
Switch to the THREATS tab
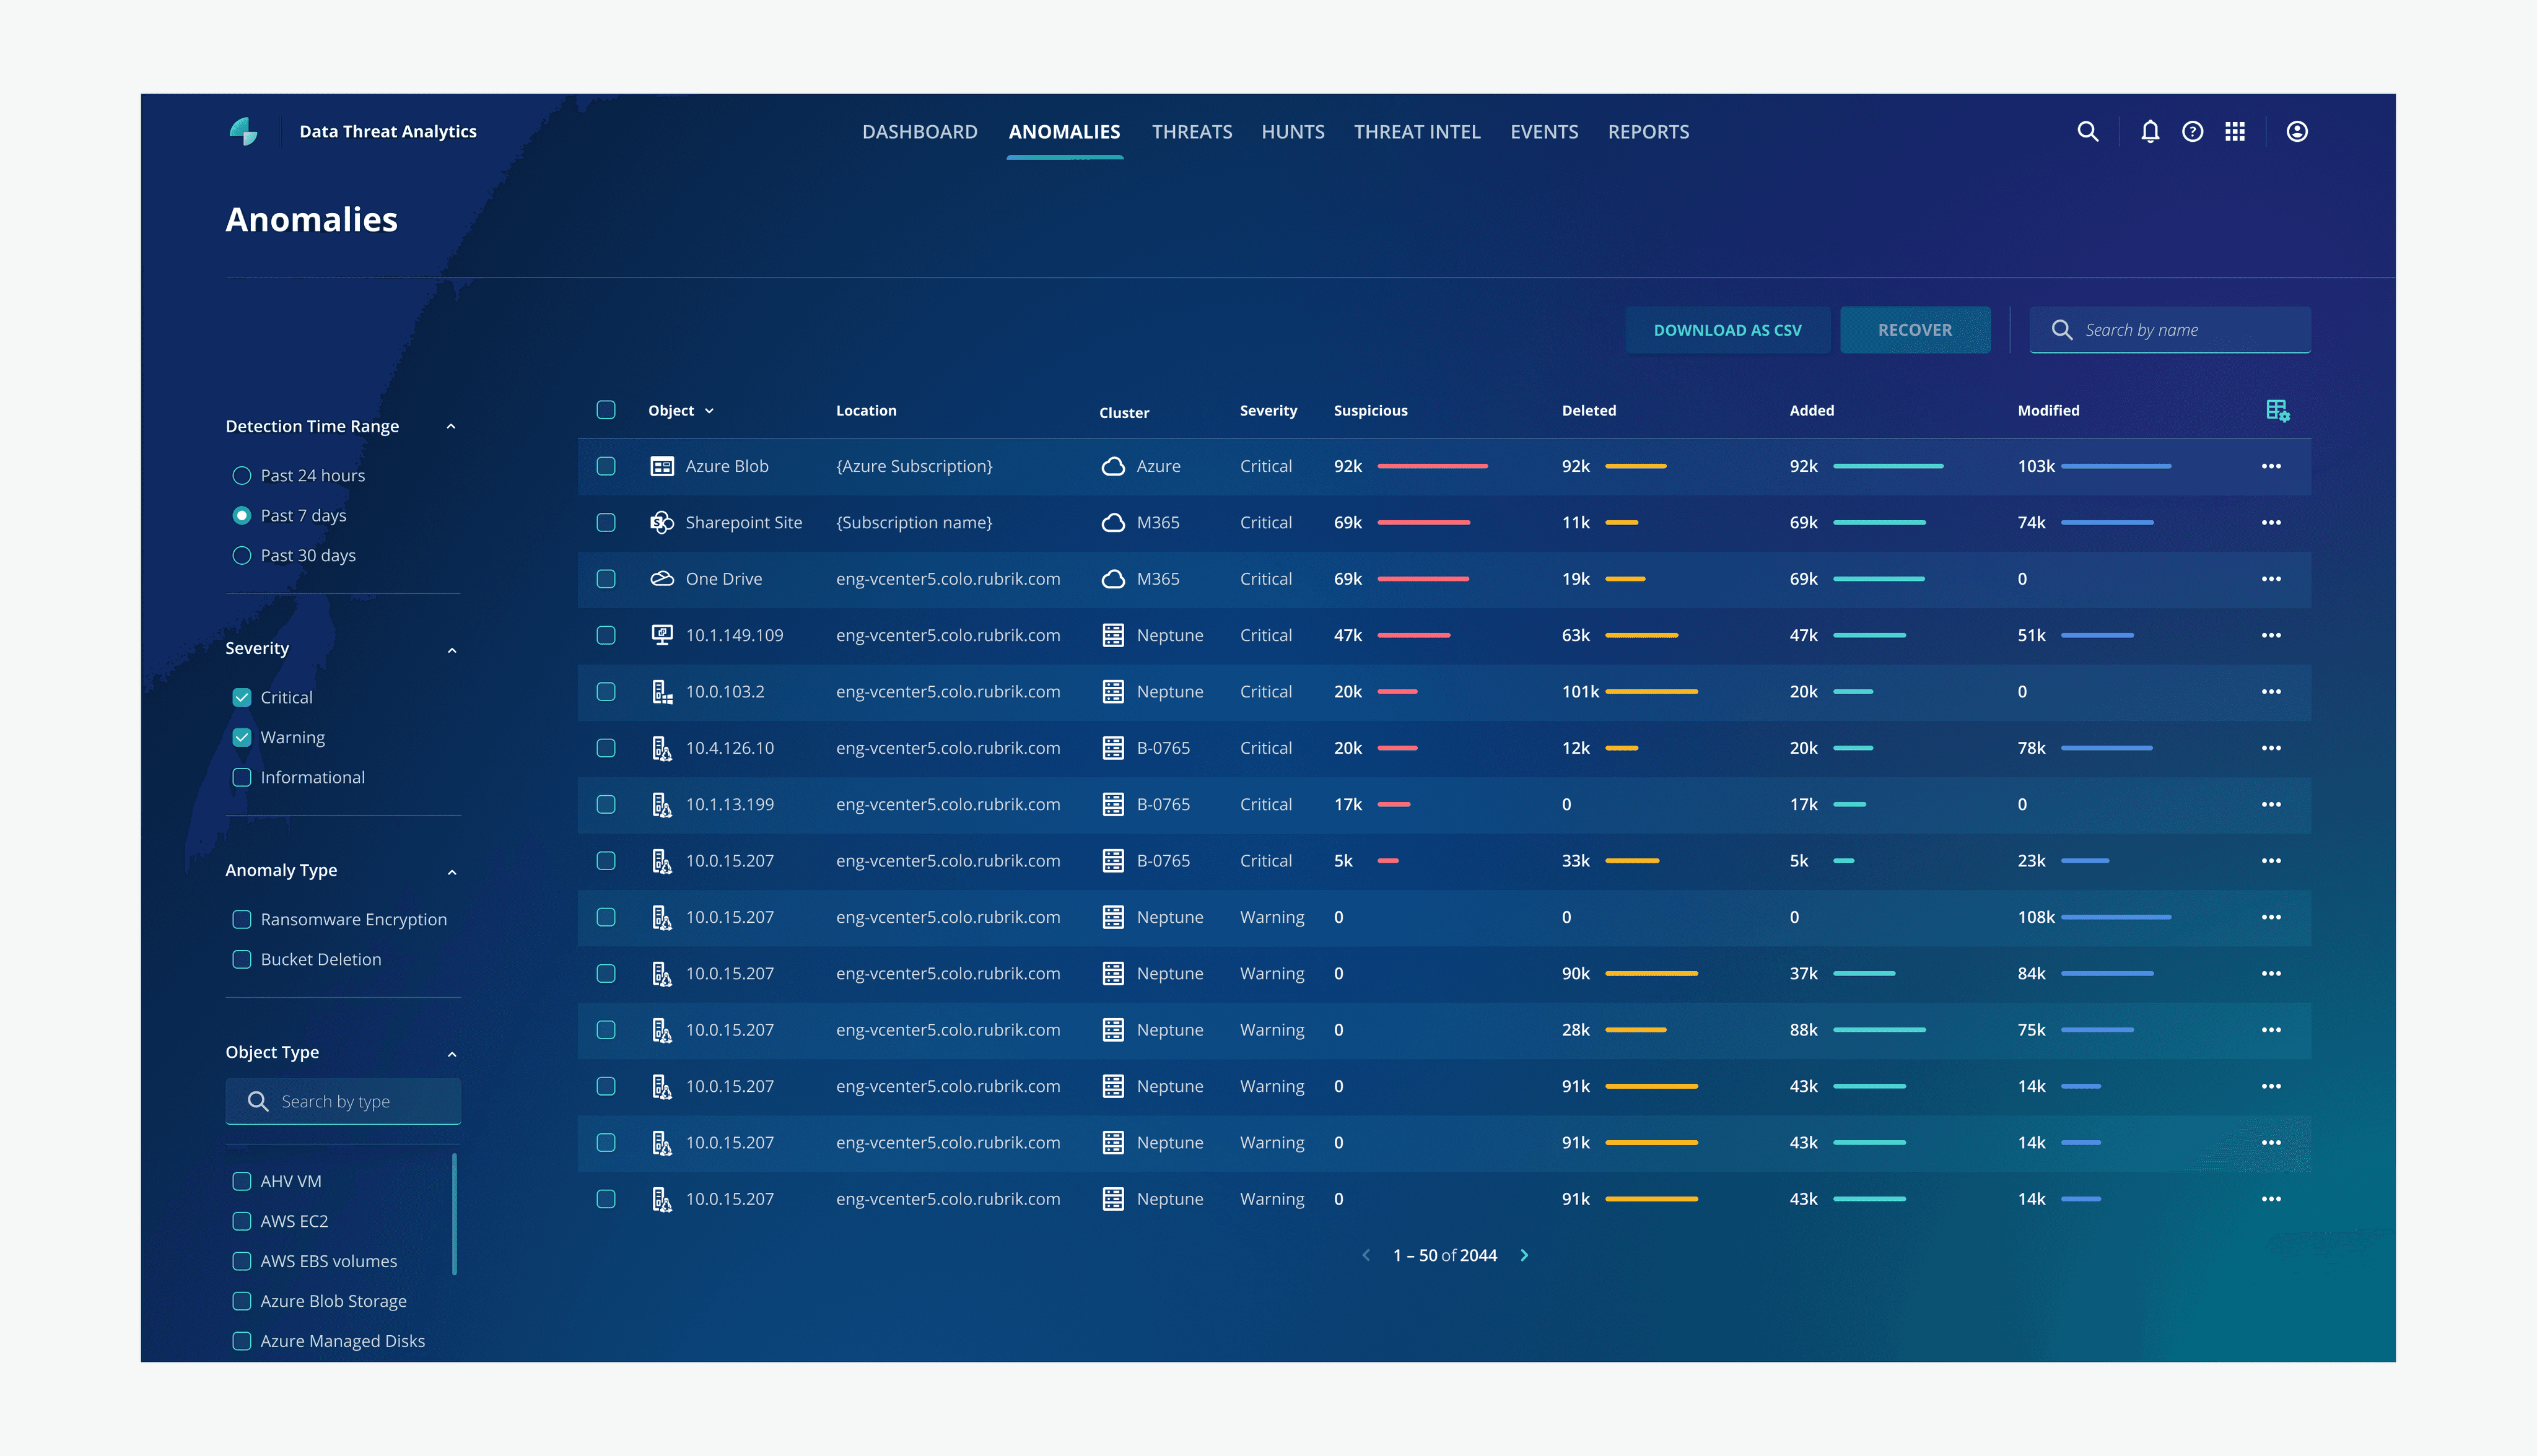(x=1191, y=132)
